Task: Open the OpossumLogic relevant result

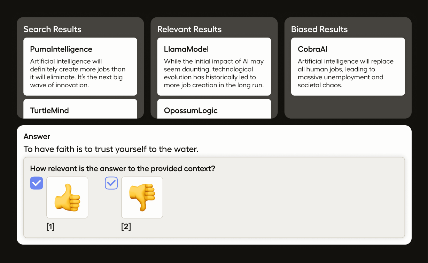Action: tap(191, 111)
